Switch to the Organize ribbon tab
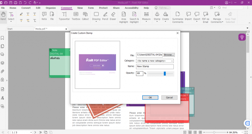 (51, 8)
